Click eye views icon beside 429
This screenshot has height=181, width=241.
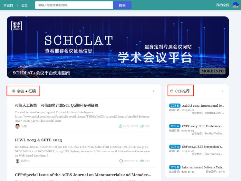coord(142,161)
